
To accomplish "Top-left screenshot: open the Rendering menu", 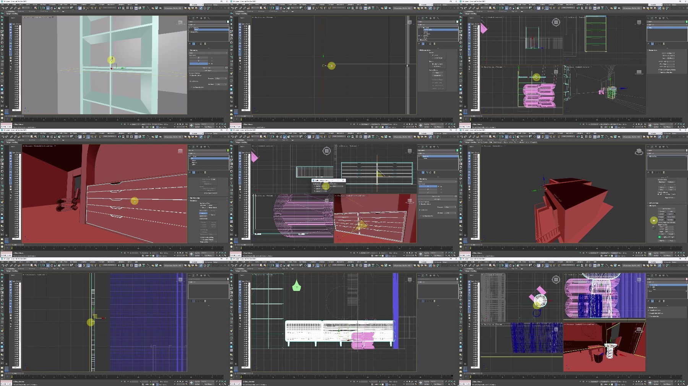I will pos(74,5).
